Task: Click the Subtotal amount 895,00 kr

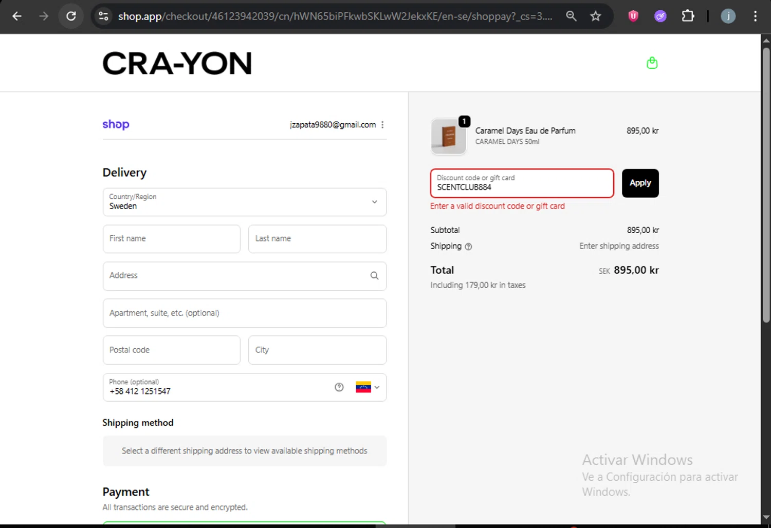Action: [642, 230]
